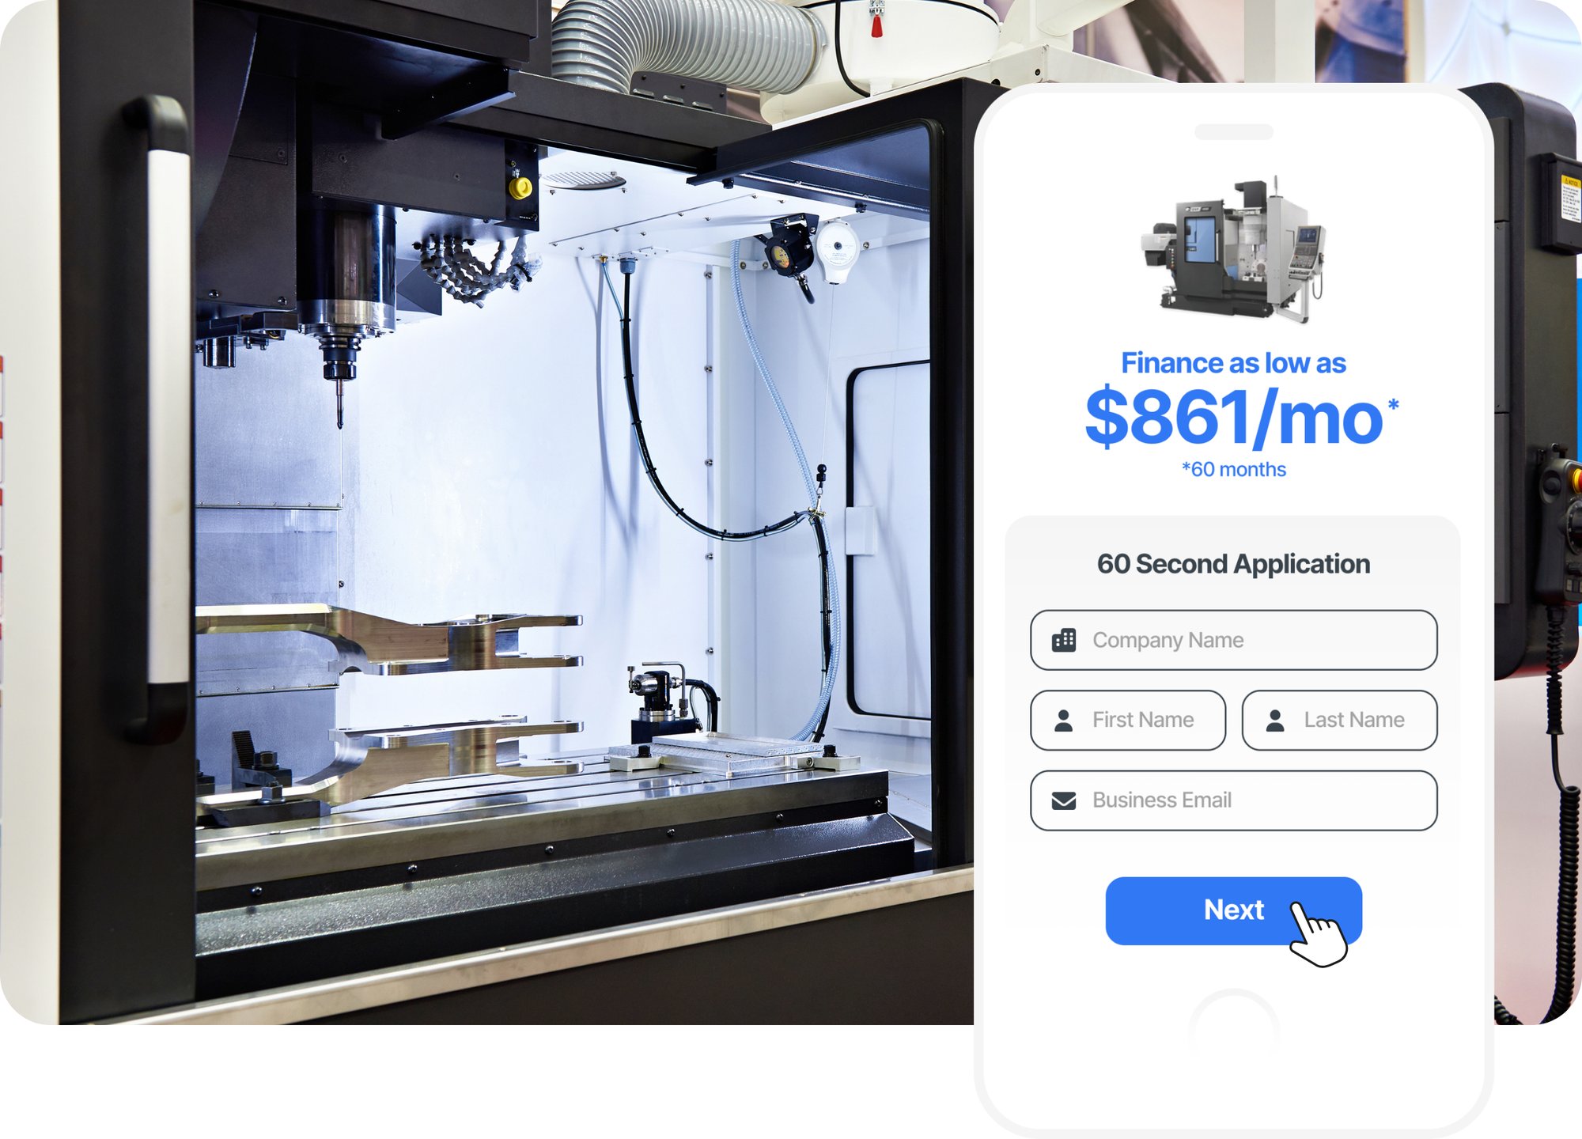The image size is (1582, 1139).
Task: Click the *60 months footnote text
Action: (1233, 470)
